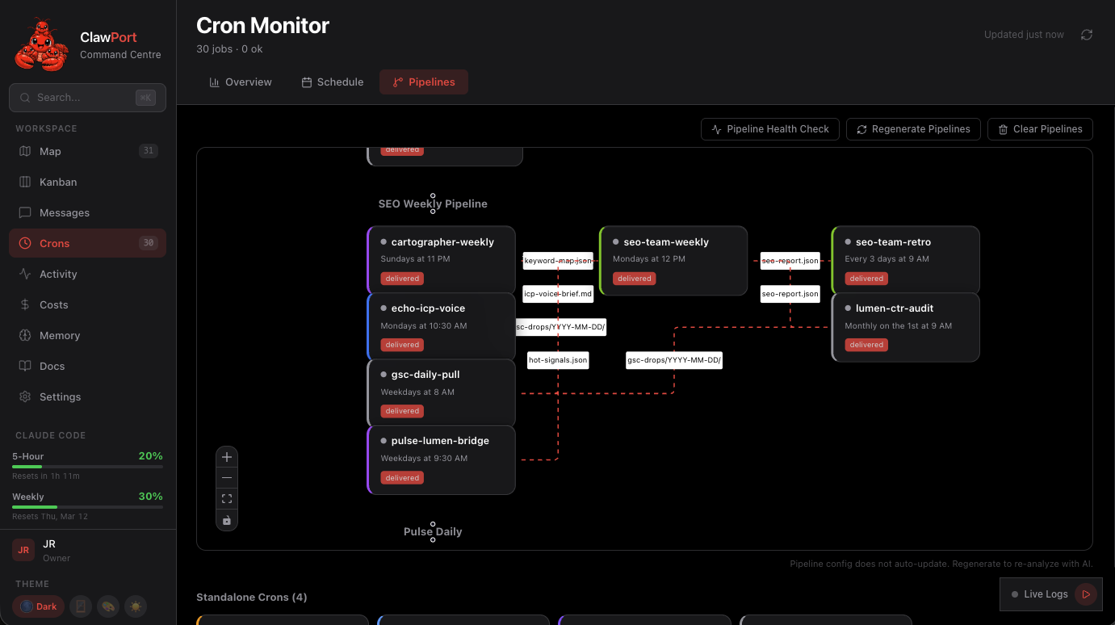Zoom out of the pipeline canvas

click(x=227, y=478)
